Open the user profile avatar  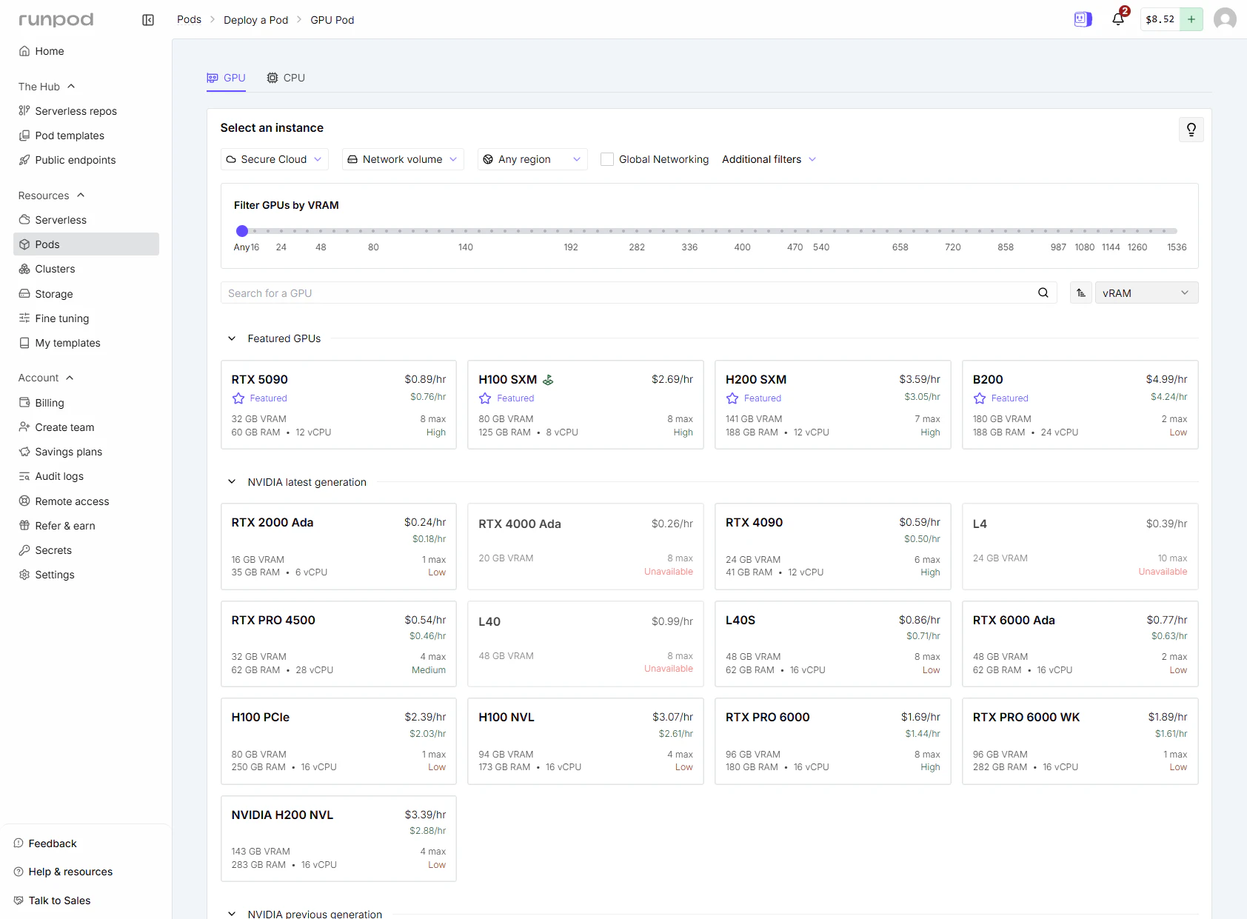click(1225, 19)
